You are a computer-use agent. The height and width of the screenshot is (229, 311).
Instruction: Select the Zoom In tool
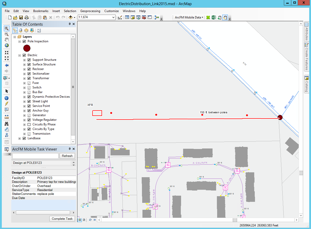pyautogui.click(x=6, y=28)
